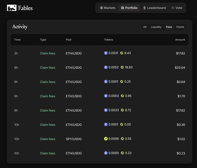The image size is (197, 168).
Task: Open the Vote tab
Action: tap(177, 8)
